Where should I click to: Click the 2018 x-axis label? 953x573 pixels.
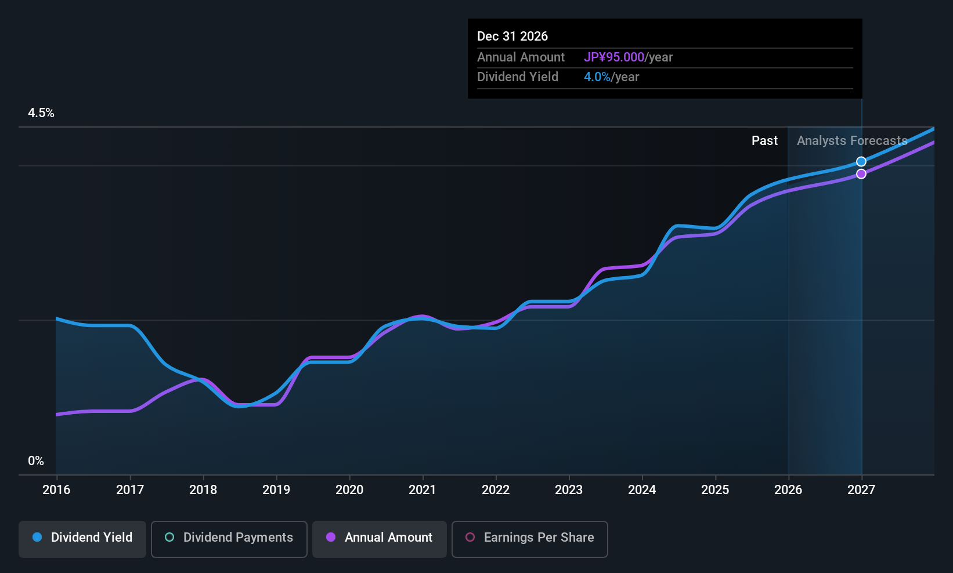click(x=203, y=490)
